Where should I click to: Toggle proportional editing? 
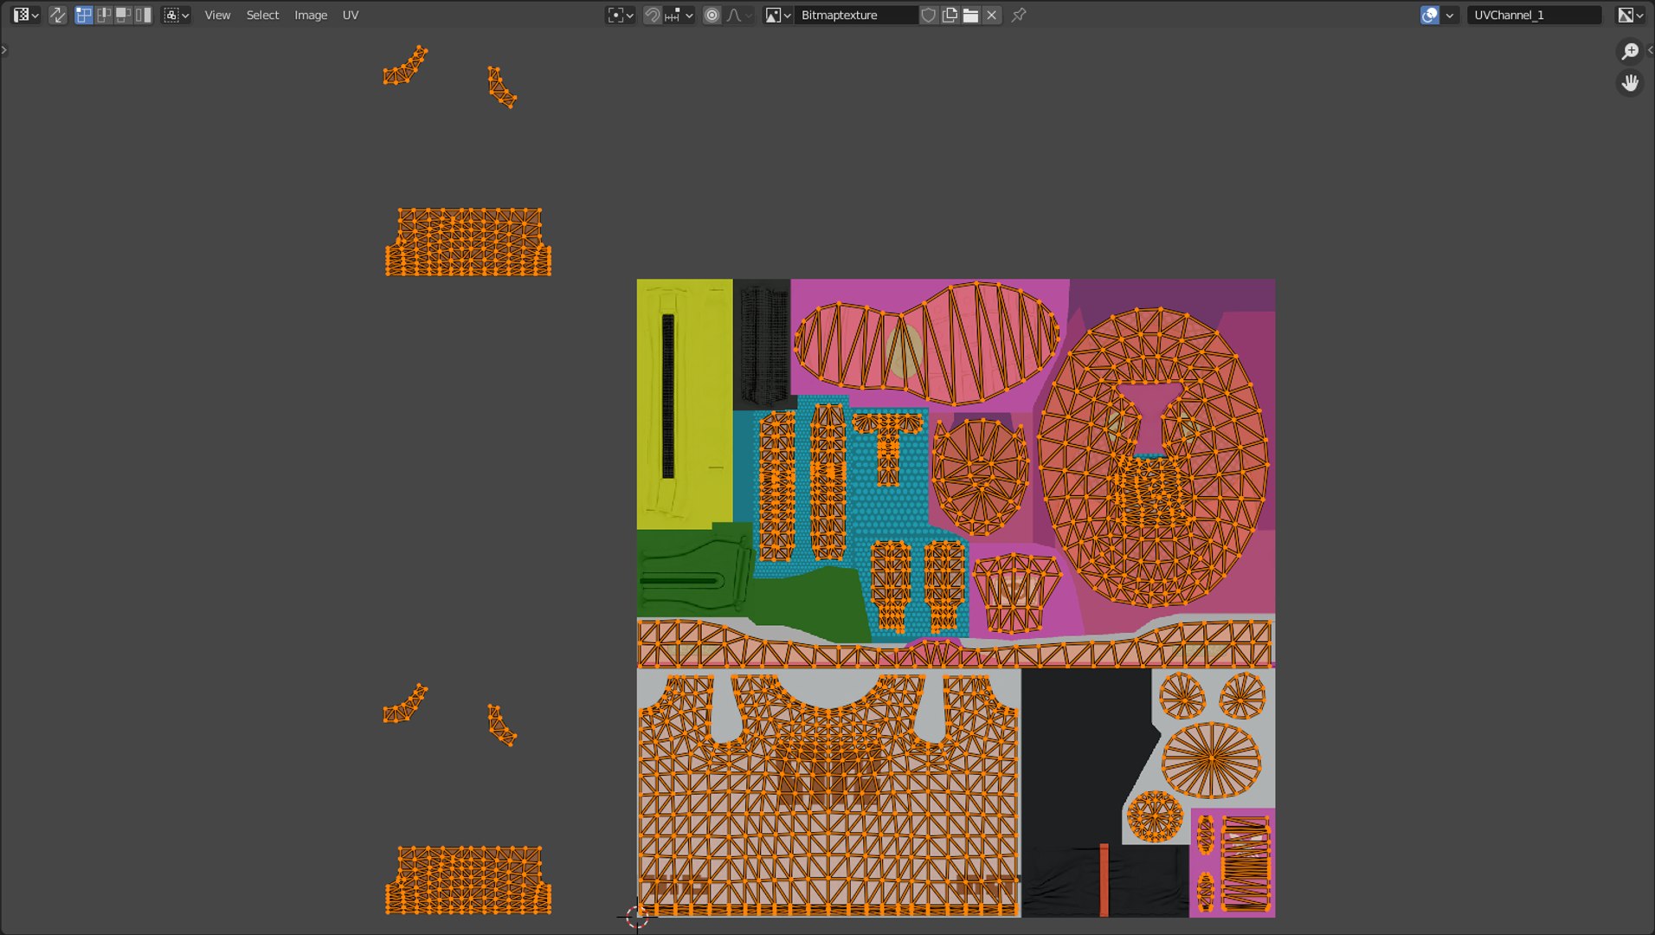712,15
